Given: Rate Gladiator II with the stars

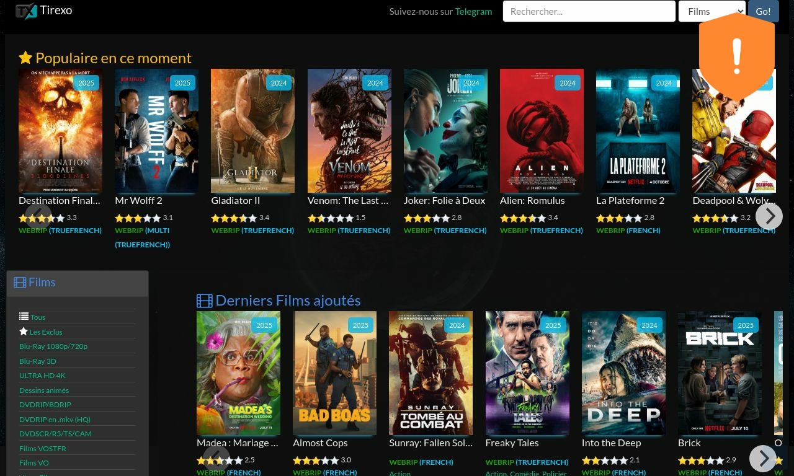Looking at the screenshot, I should (234, 218).
